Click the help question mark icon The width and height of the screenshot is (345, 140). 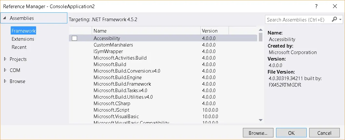[x=316, y=6]
